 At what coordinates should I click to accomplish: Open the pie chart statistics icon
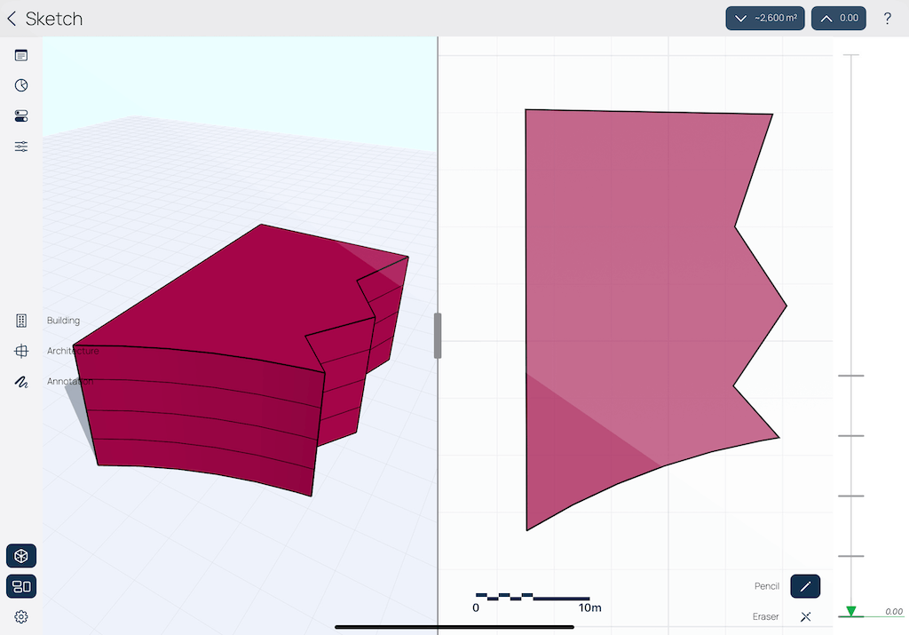[x=21, y=86]
